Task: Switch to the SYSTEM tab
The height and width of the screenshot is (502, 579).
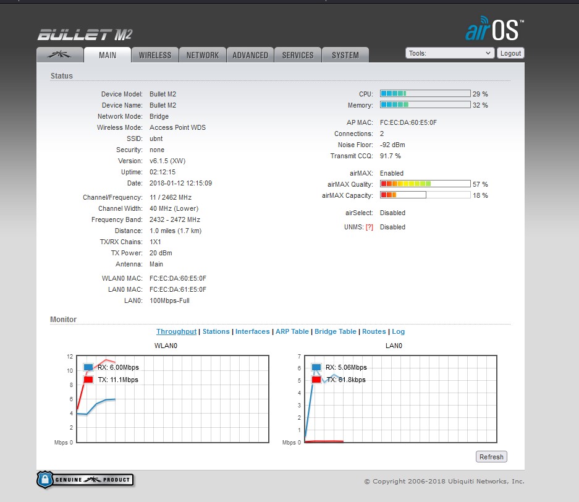Action: click(x=345, y=55)
